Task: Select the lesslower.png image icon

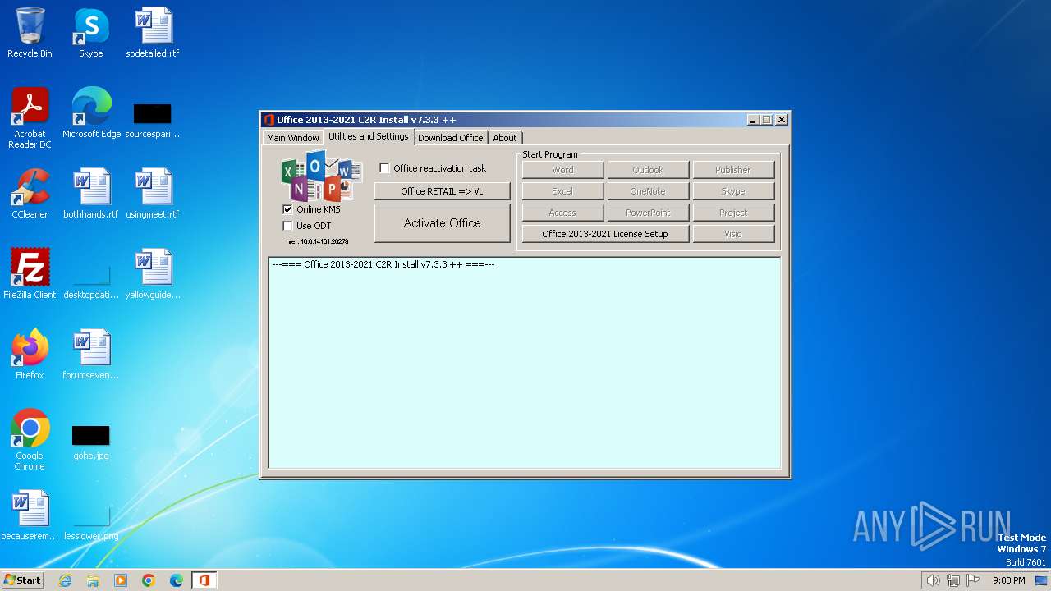Action: pos(90,524)
